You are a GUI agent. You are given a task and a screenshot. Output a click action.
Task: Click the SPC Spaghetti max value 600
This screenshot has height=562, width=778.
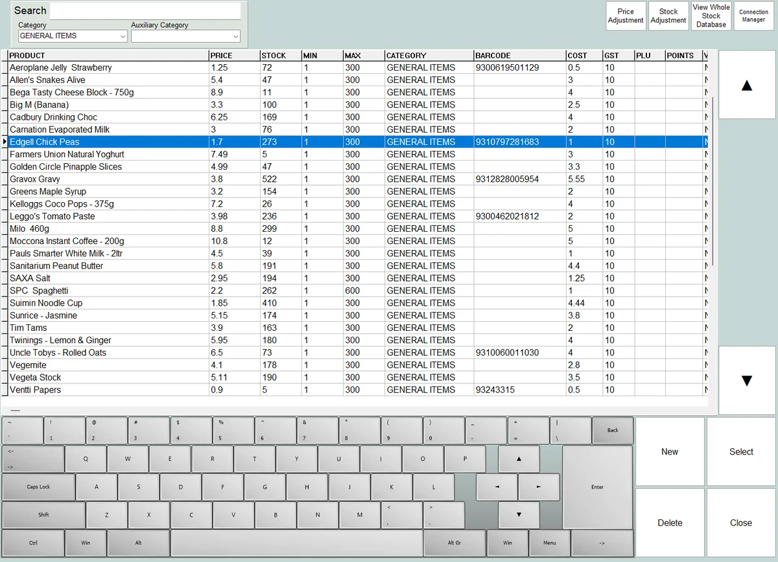352,291
